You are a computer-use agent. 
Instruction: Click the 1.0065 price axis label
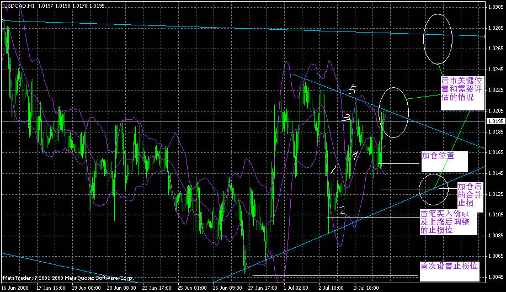point(496,256)
